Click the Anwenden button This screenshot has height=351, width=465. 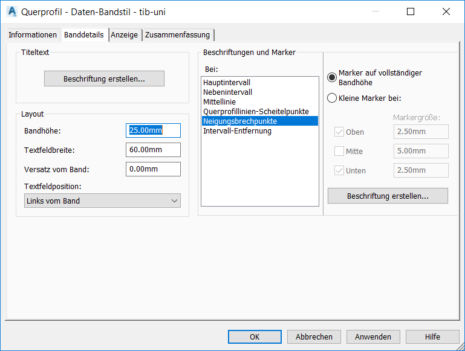tap(373, 337)
